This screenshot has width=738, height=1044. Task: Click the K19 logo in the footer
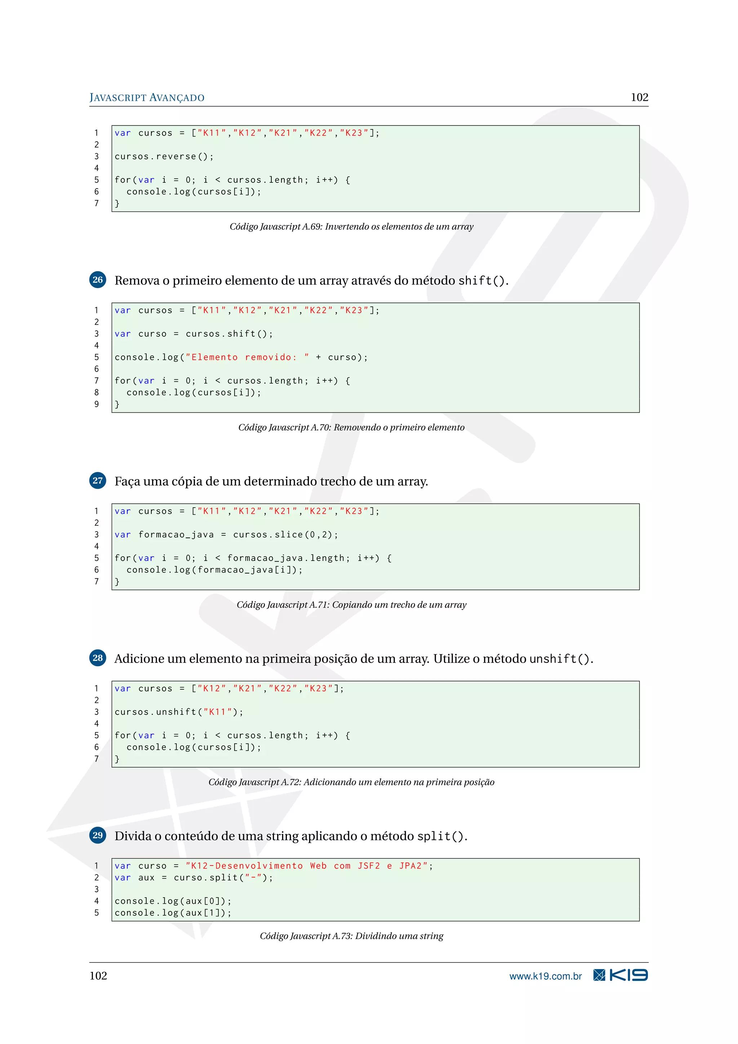click(620, 975)
